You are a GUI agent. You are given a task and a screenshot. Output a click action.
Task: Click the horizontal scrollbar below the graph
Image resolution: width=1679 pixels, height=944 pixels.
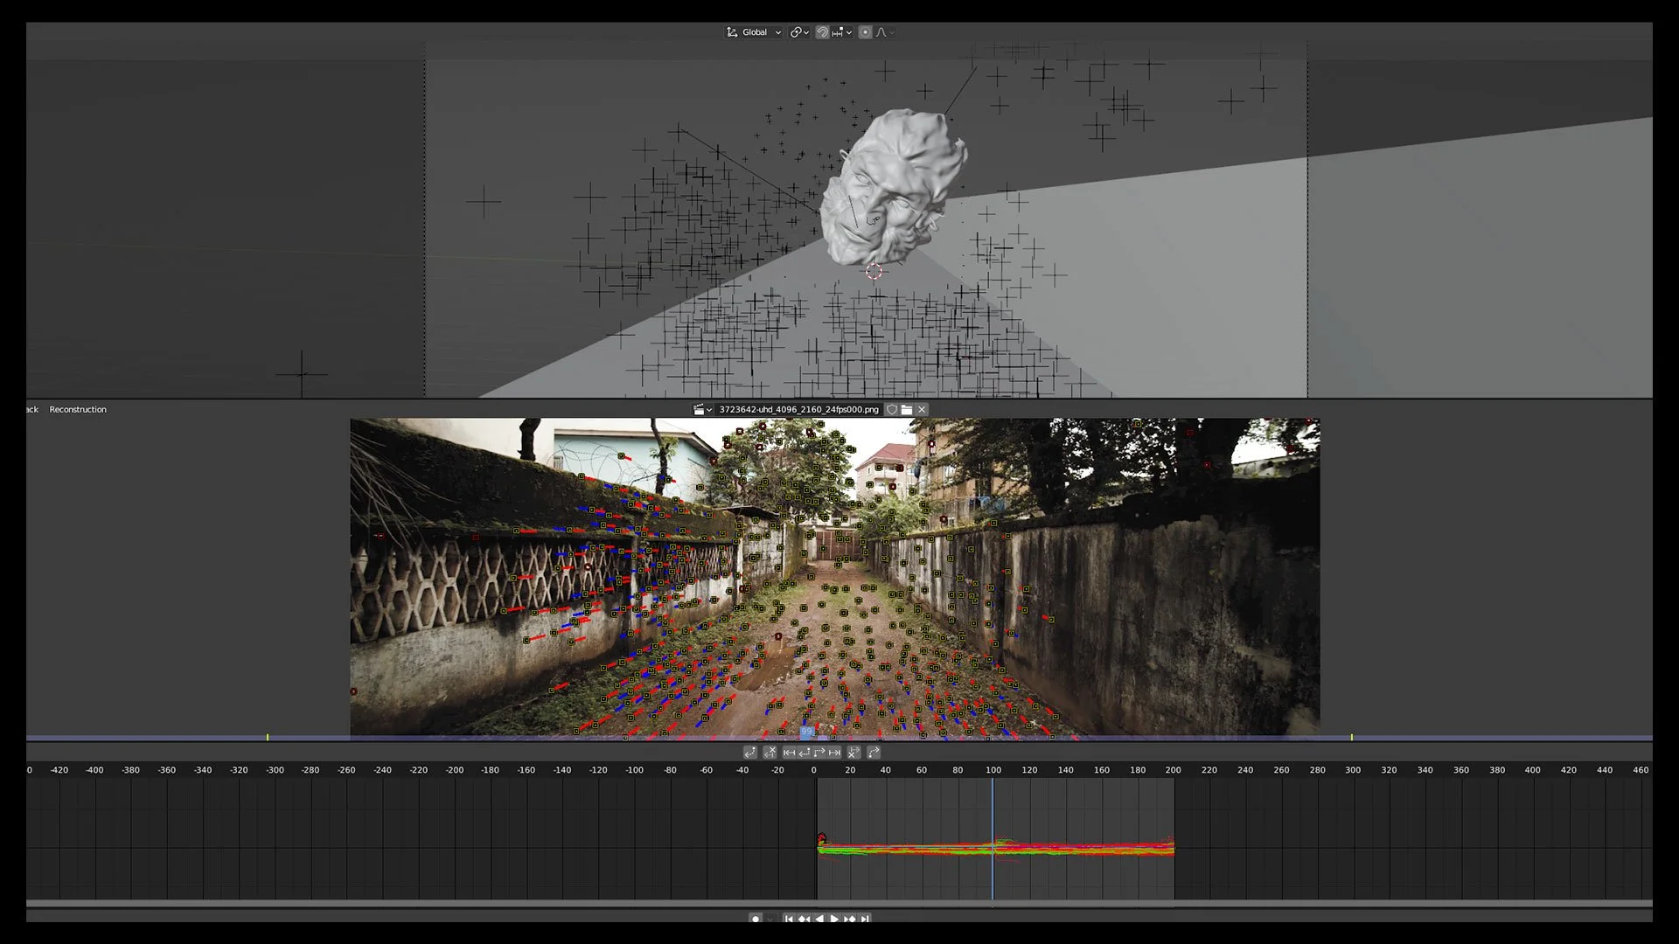pyautogui.click(x=839, y=904)
